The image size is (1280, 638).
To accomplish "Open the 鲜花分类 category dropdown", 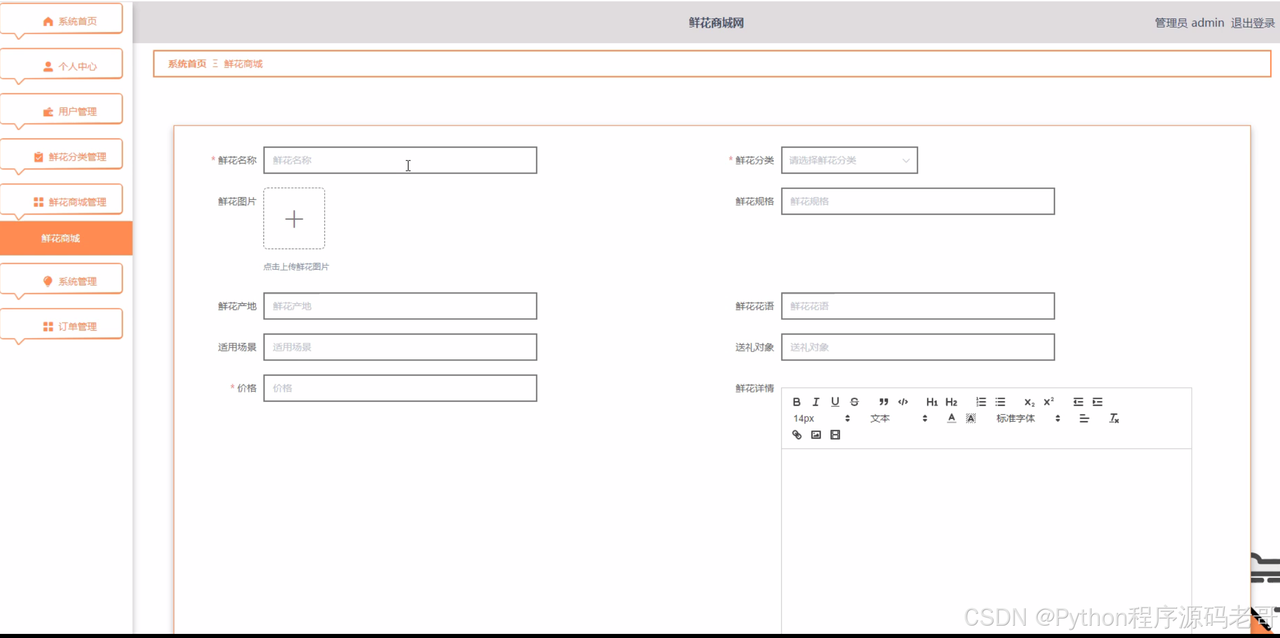I will point(849,160).
